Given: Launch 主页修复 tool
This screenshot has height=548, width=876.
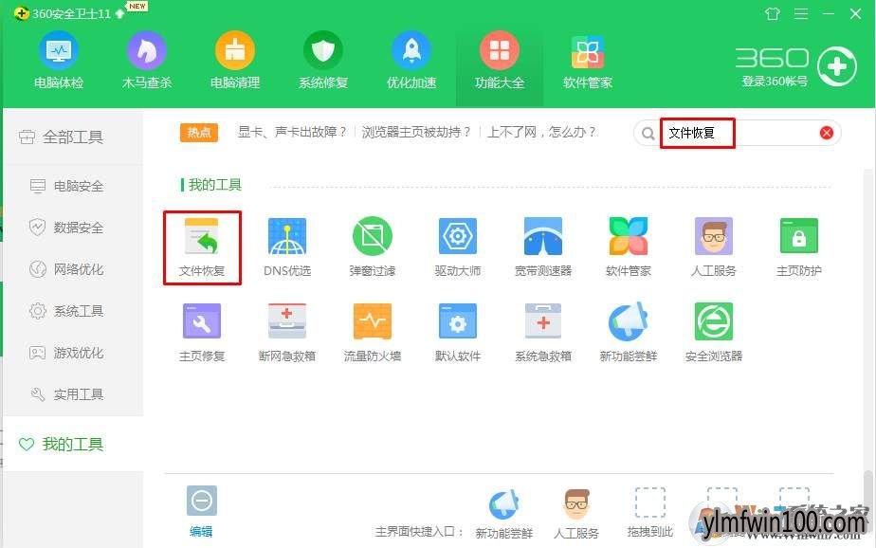Looking at the screenshot, I should 202,333.
